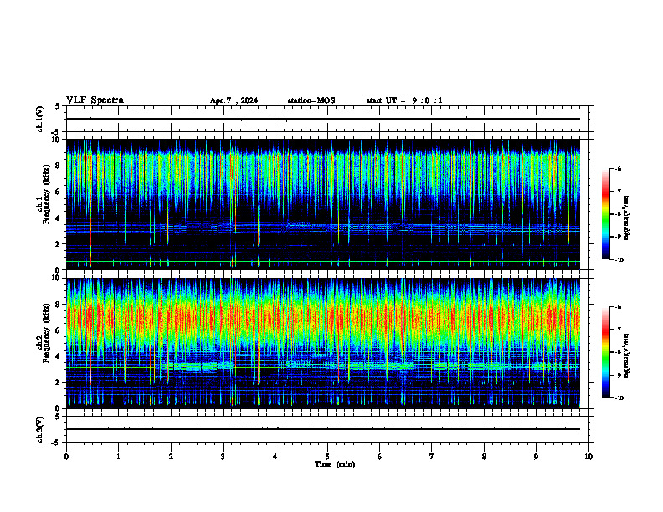663x512 pixels.
Task: Click the ch.1 frequency tick "8"
Action: [58, 166]
